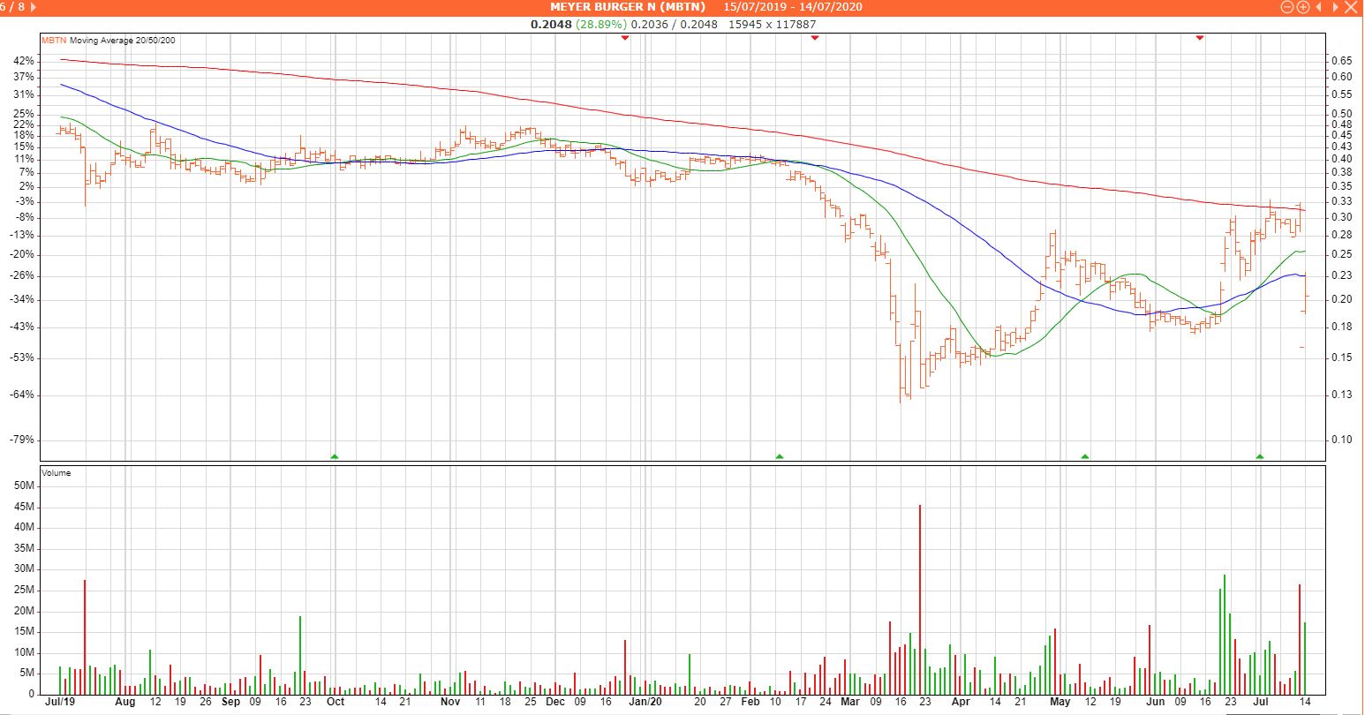Click the red down marker above late February
1365x715 pixels.
(815, 37)
